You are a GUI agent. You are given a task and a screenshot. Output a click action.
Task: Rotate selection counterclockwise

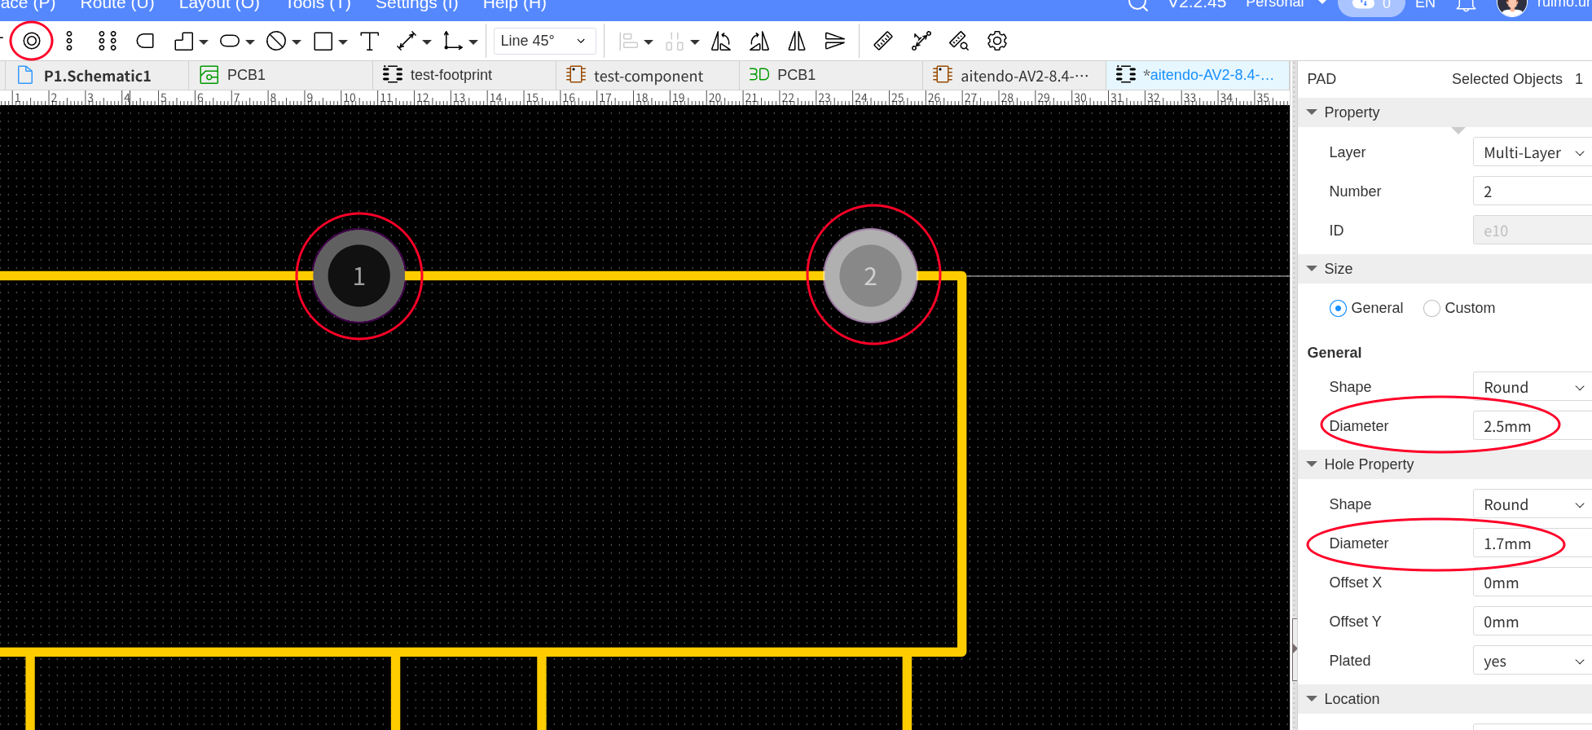(x=721, y=41)
